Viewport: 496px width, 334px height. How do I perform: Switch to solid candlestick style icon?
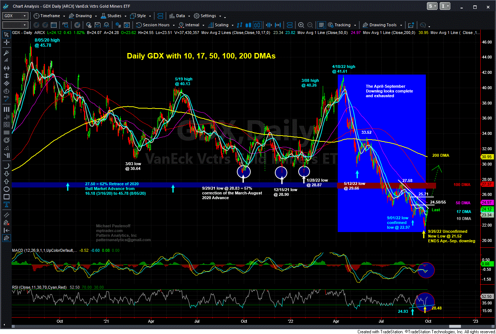click(x=249, y=25)
